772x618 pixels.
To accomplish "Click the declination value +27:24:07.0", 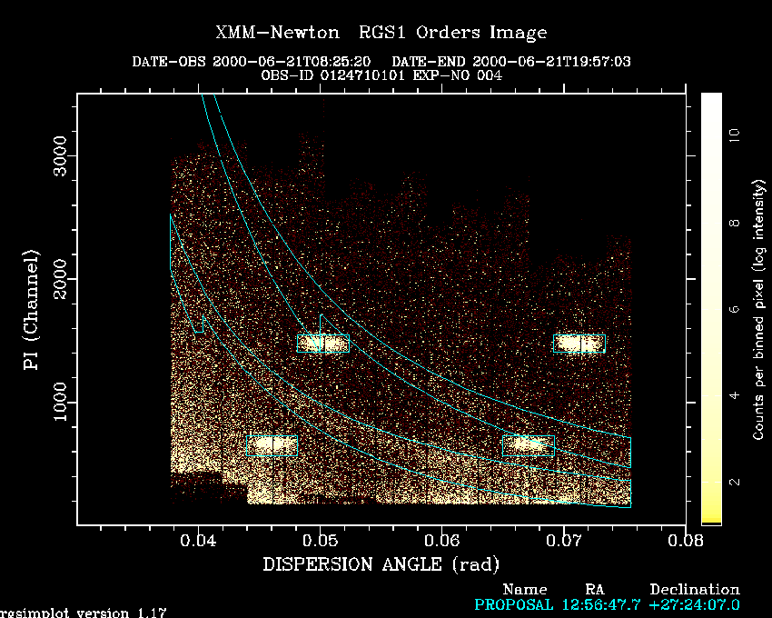I will [694, 604].
